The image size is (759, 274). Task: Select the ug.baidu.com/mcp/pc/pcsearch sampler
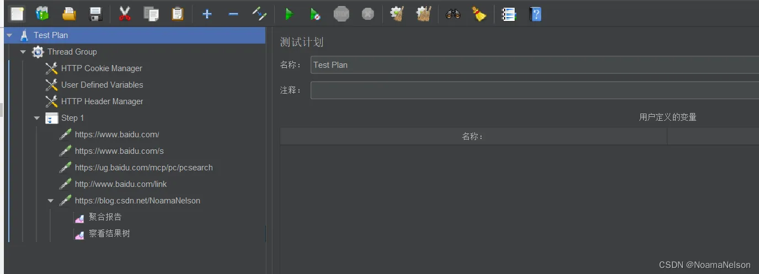click(143, 168)
